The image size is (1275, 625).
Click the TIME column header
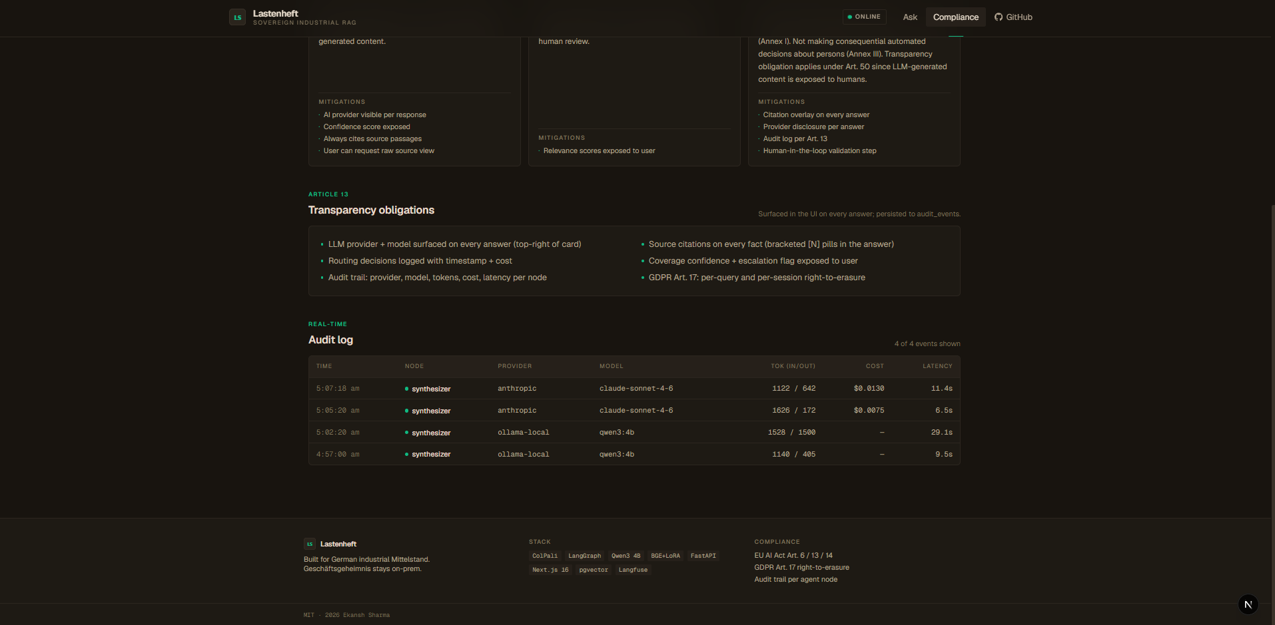point(324,366)
